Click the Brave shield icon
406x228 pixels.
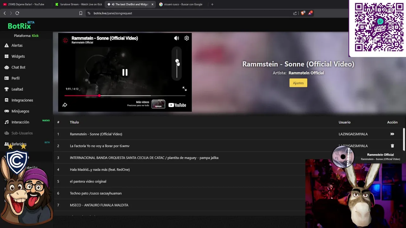[x=303, y=13]
